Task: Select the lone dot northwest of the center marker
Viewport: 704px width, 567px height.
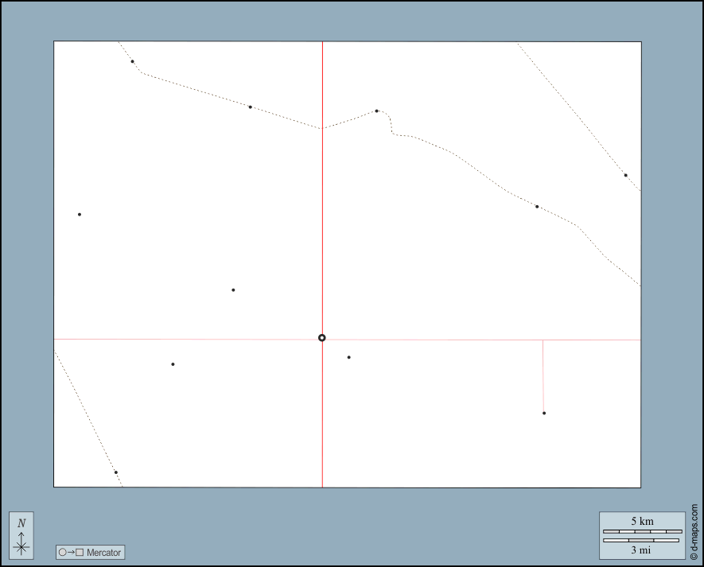Action: 233,289
